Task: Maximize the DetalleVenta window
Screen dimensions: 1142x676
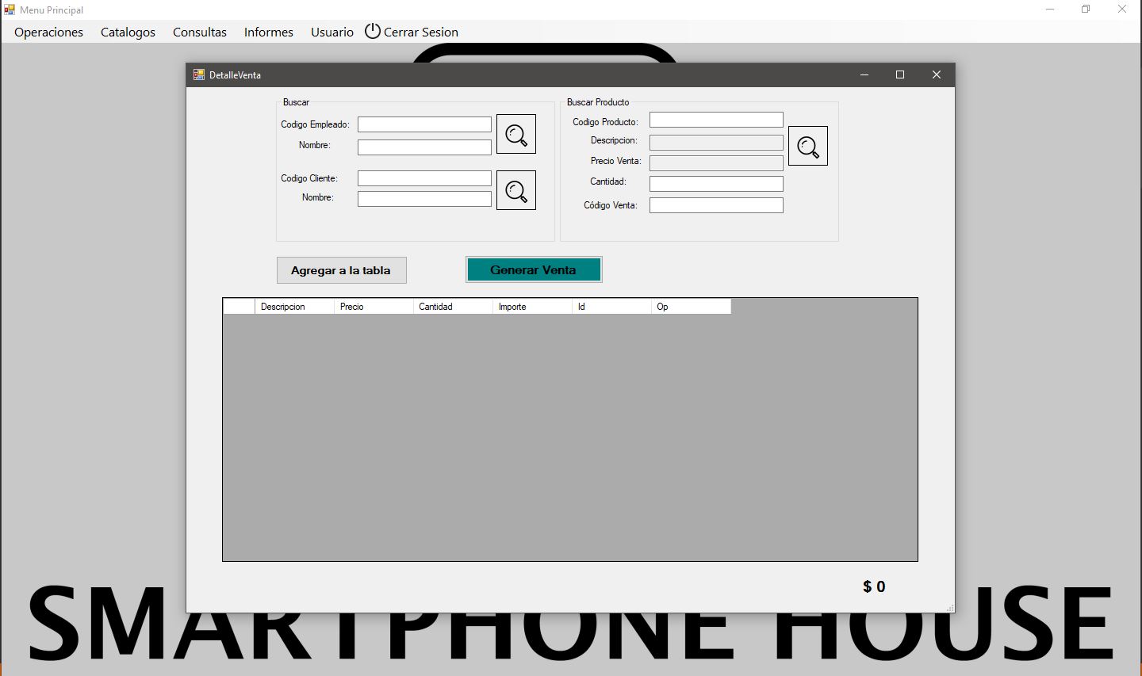Action: 900,74
